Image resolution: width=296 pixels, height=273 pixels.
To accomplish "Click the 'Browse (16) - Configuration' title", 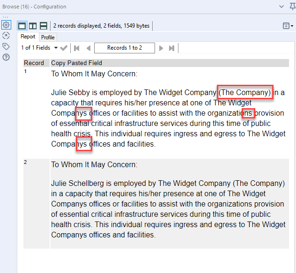I will coord(34,7).
